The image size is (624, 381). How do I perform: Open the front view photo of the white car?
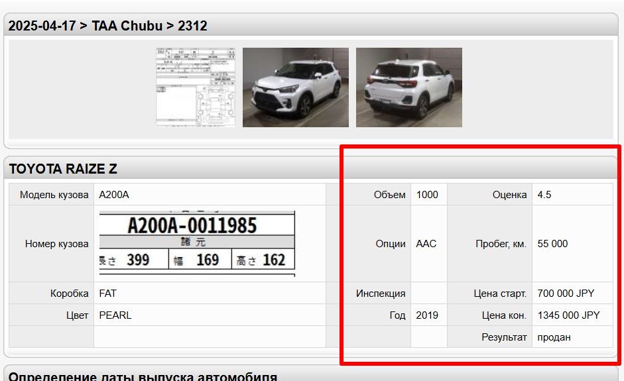click(x=296, y=87)
